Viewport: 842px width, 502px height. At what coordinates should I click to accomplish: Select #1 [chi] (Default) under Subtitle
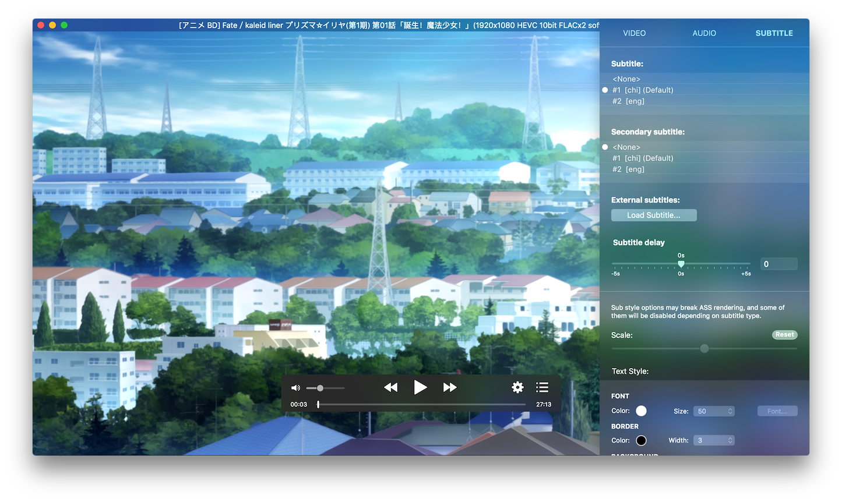704,90
